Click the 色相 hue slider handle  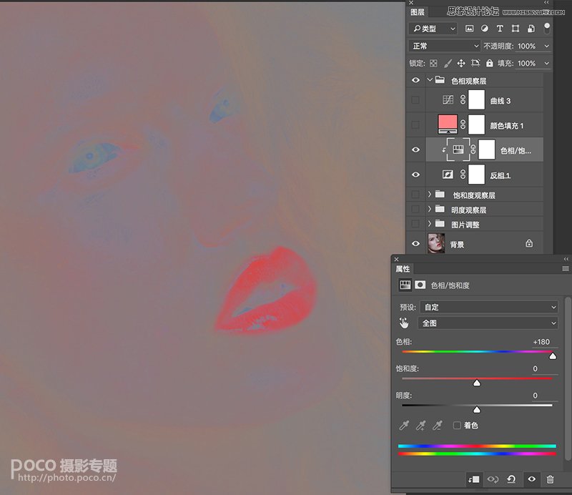(x=553, y=356)
